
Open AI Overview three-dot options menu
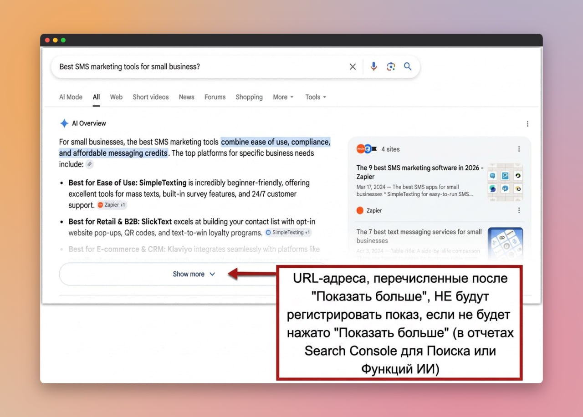pos(527,124)
